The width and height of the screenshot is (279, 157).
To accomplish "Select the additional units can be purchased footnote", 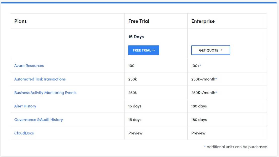I will [236, 147].
